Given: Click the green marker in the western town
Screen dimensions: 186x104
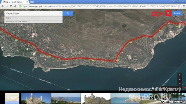Looking at the screenshot, I should pyautogui.click(x=27, y=49).
